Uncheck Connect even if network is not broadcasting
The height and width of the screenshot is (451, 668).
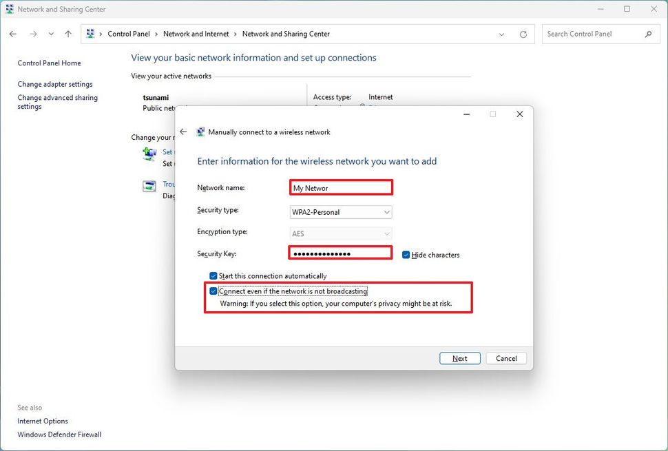coord(213,291)
